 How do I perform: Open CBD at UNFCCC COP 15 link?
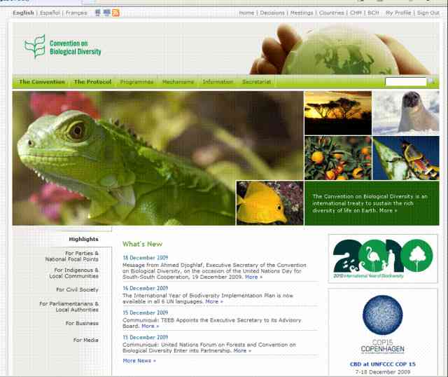coord(383,364)
